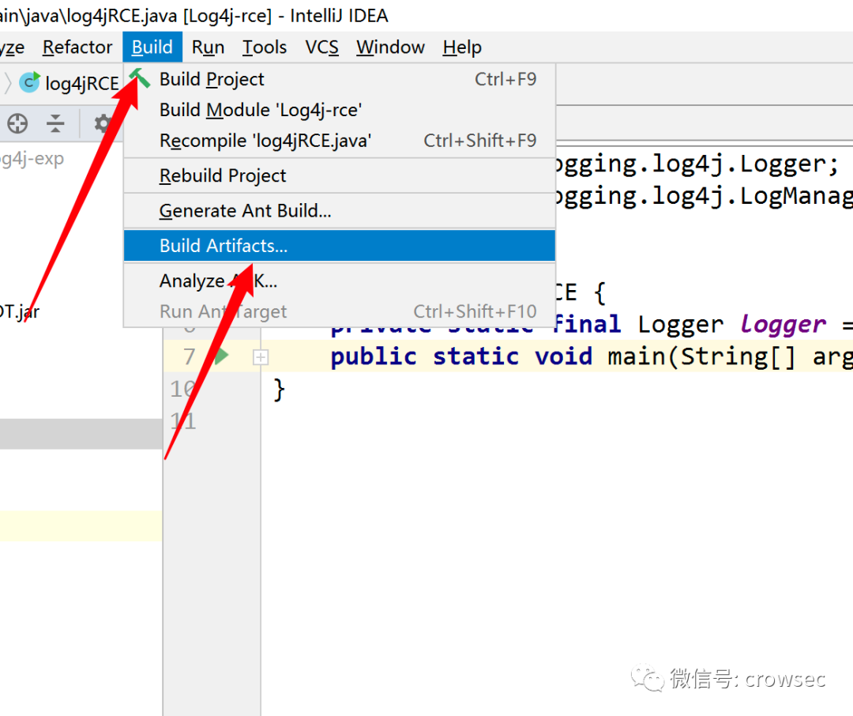The width and height of the screenshot is (853, 716).
Task: Open the VCS menu
Action: tap(321, 47)
